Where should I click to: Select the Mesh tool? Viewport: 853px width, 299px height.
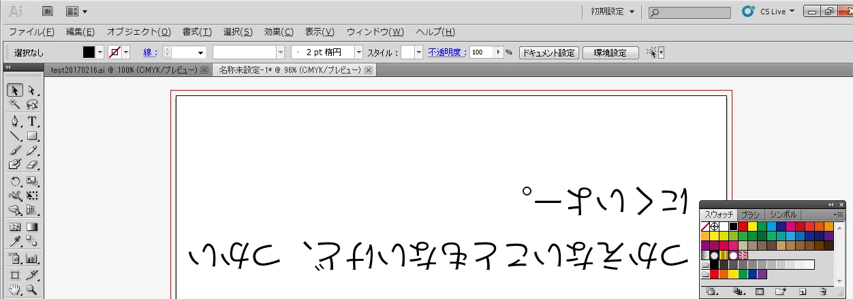coord(14,227)
